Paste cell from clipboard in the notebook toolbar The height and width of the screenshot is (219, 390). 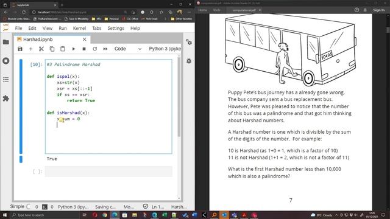(63, 49)
